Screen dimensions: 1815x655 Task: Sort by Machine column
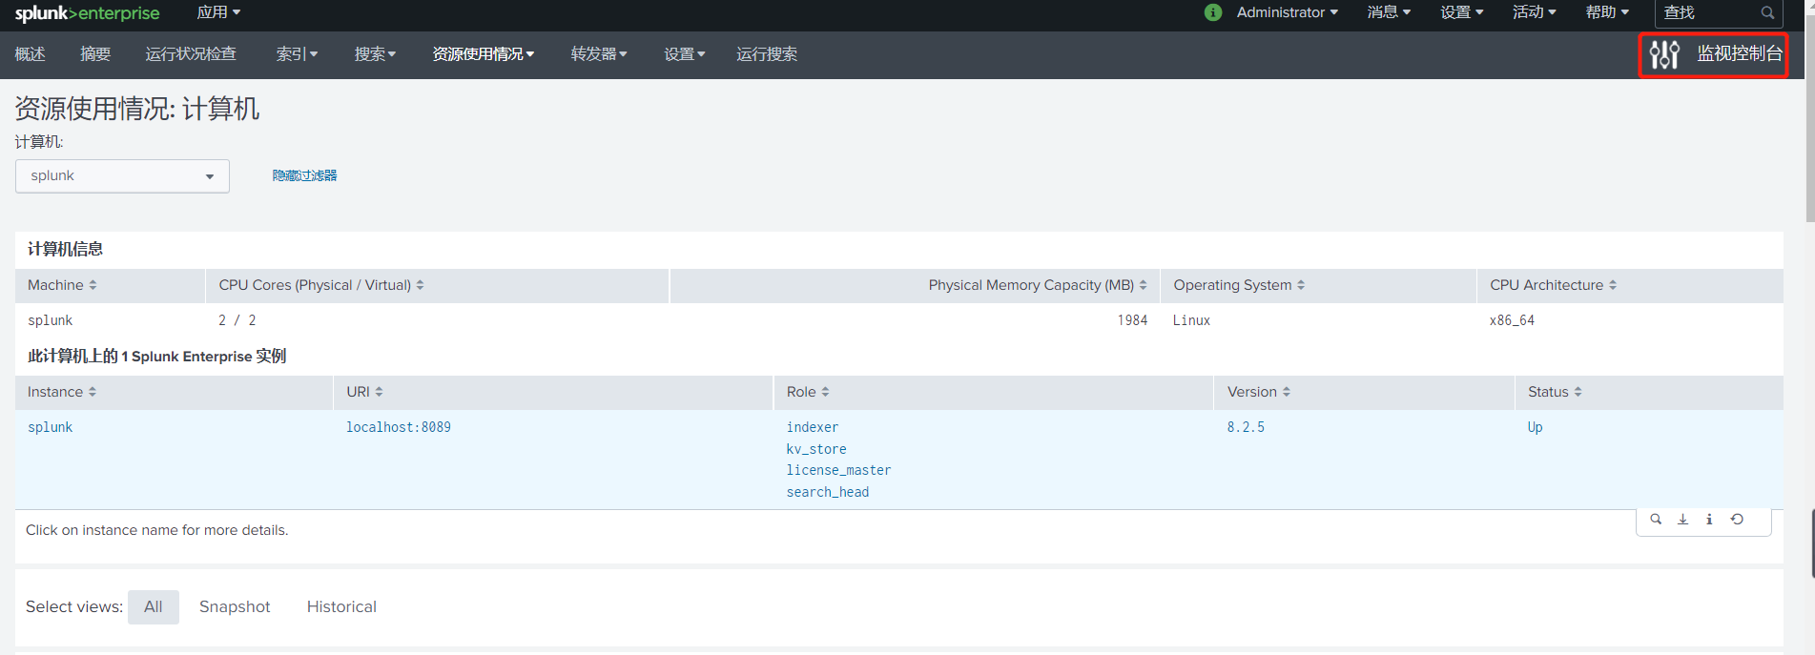(62, 285)
